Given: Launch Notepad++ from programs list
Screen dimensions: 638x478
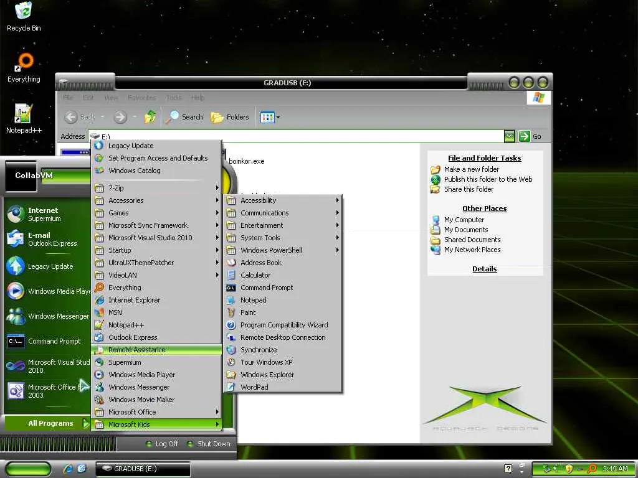Looking at the screenshot, I should [156, 325].
